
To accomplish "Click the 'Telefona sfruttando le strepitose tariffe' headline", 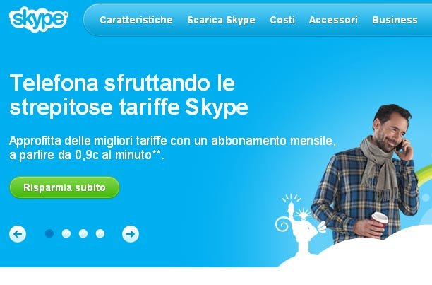I will (128, 95).
